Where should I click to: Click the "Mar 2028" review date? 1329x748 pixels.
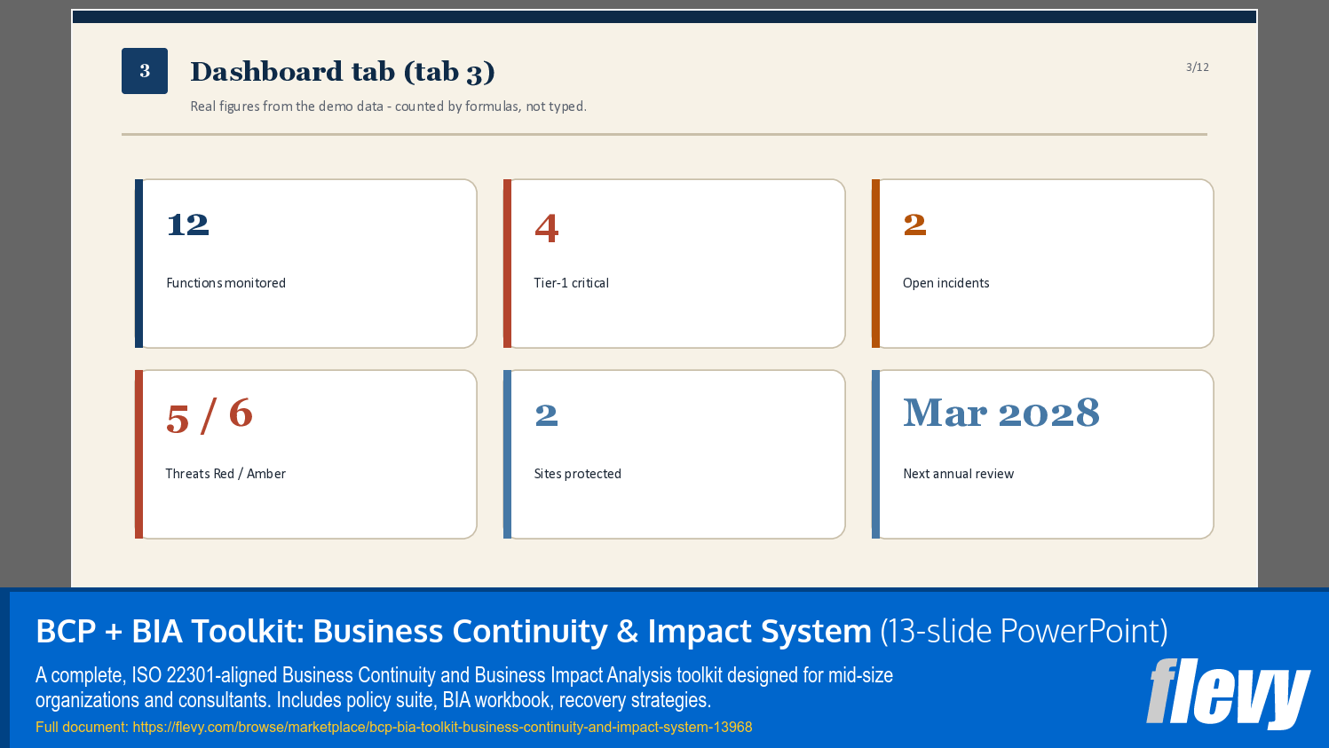[x=1001, y=413]
